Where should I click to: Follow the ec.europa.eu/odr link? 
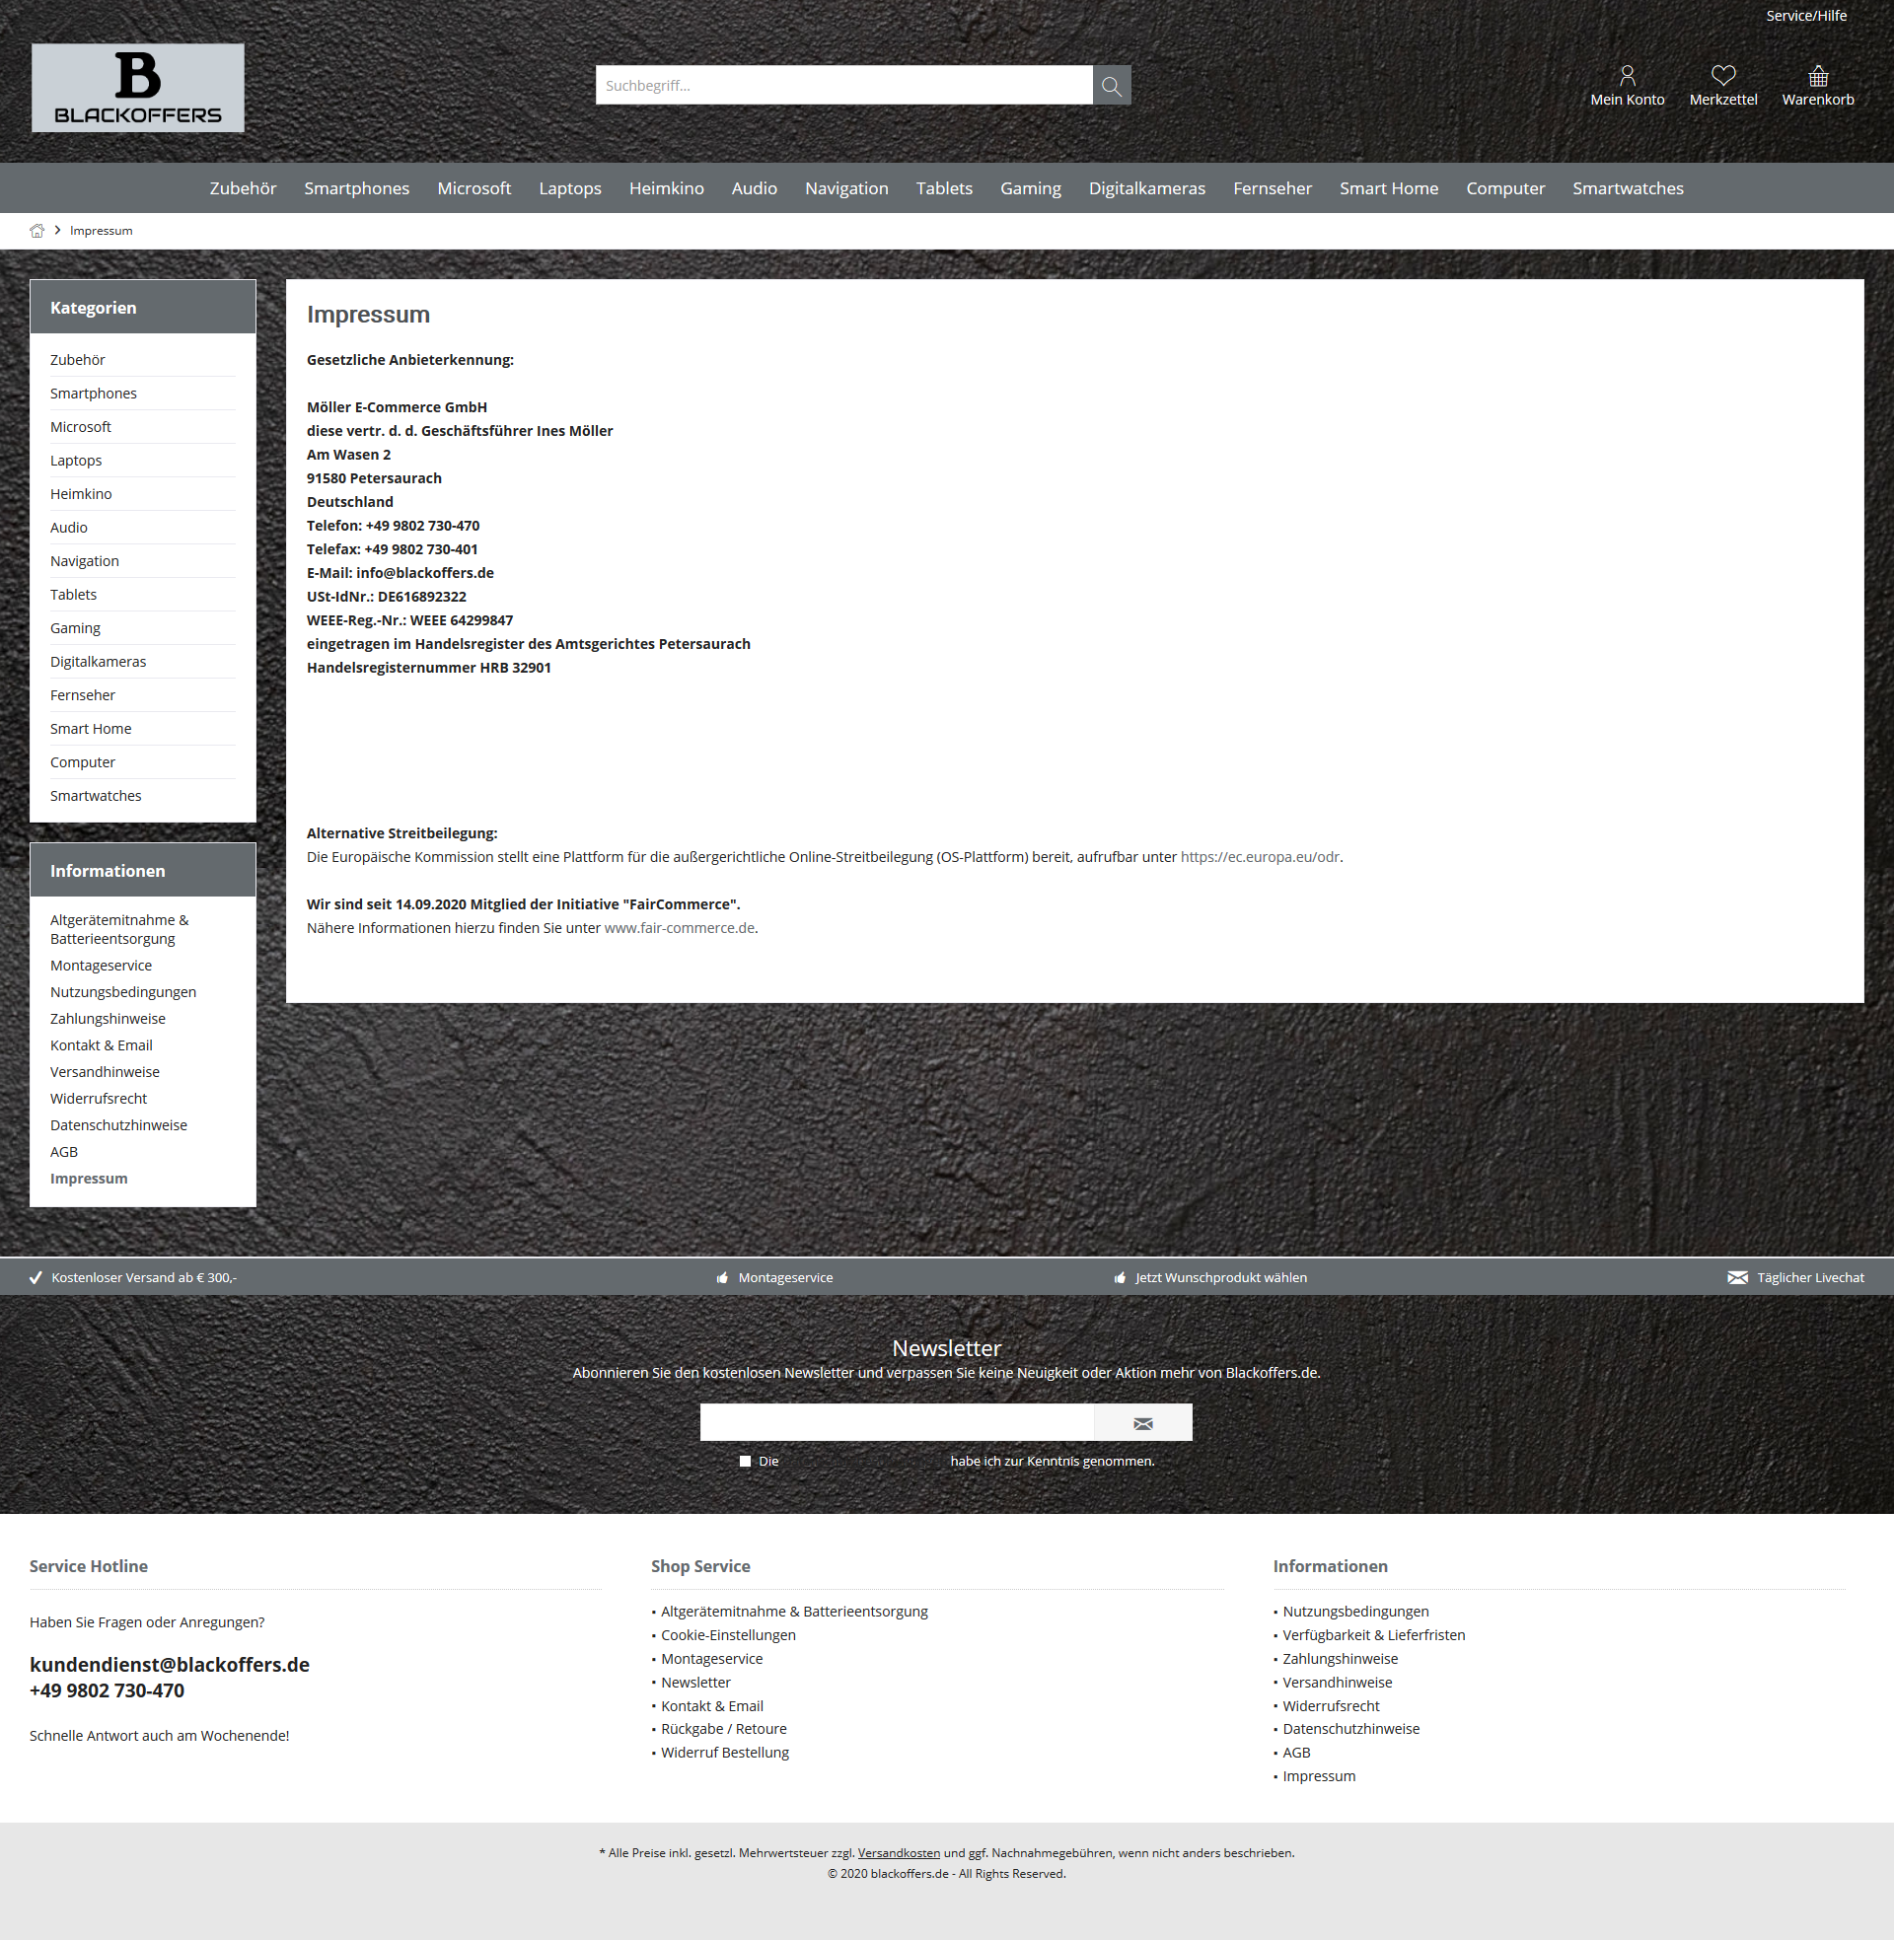pyautogui.click(x=1260, y=857)
